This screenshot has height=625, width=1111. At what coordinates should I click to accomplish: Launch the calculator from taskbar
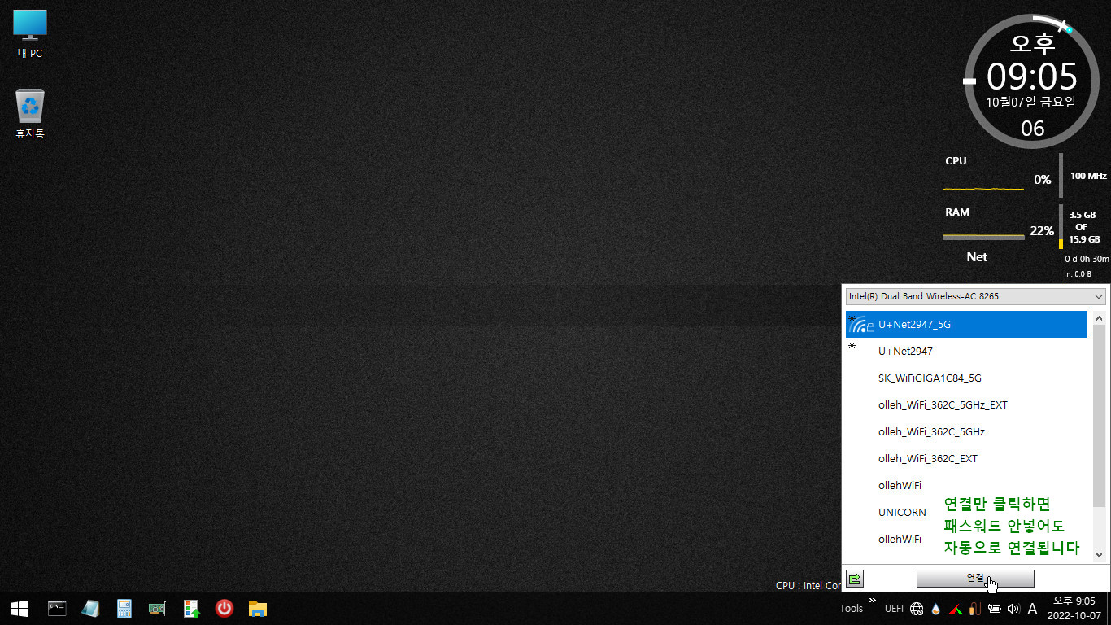click(124, 609)
